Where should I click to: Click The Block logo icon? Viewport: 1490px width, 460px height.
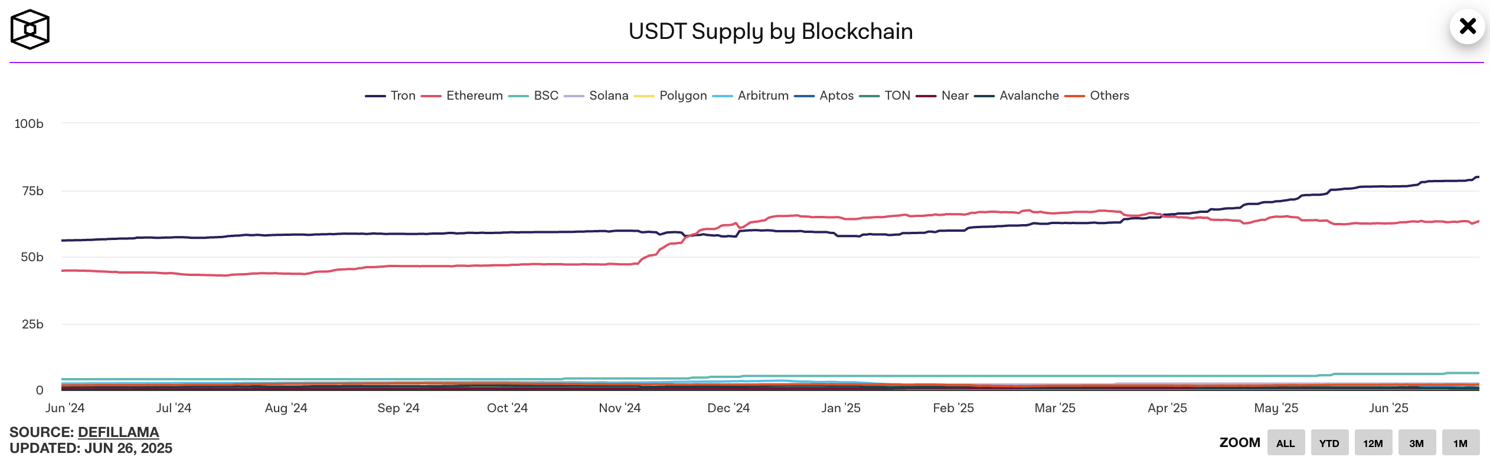pyautogui.click(x=30, y=29)
